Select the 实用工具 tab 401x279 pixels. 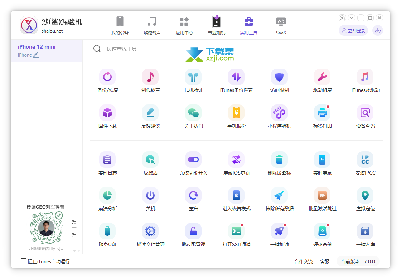[x=248, y=25]
